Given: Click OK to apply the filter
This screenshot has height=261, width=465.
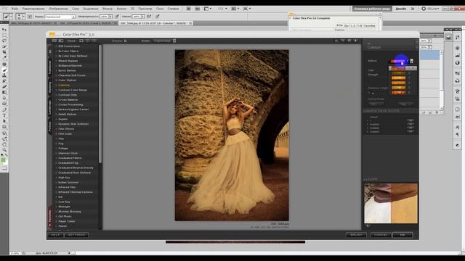Looking at the screenshot, I should 403,235.
